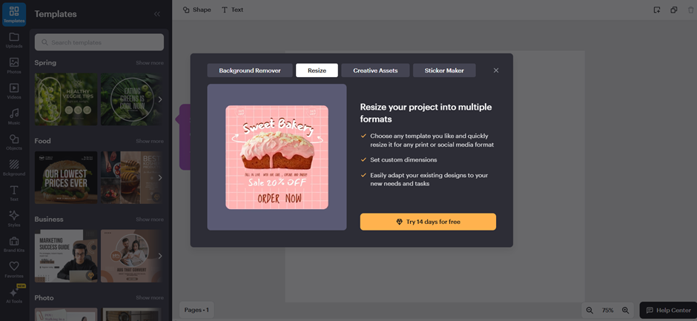Open the Music library icon
Screen dimensions: 697x321
14,116
